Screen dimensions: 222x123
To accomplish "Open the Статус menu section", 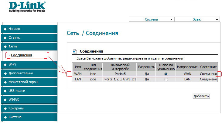I will coord(29,37).
